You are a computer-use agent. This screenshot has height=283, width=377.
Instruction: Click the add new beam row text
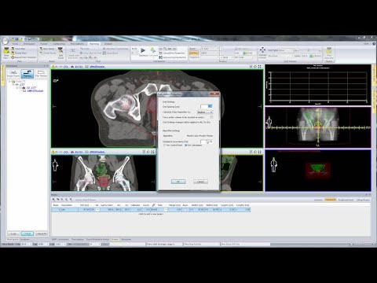click(x=151, y=214)
